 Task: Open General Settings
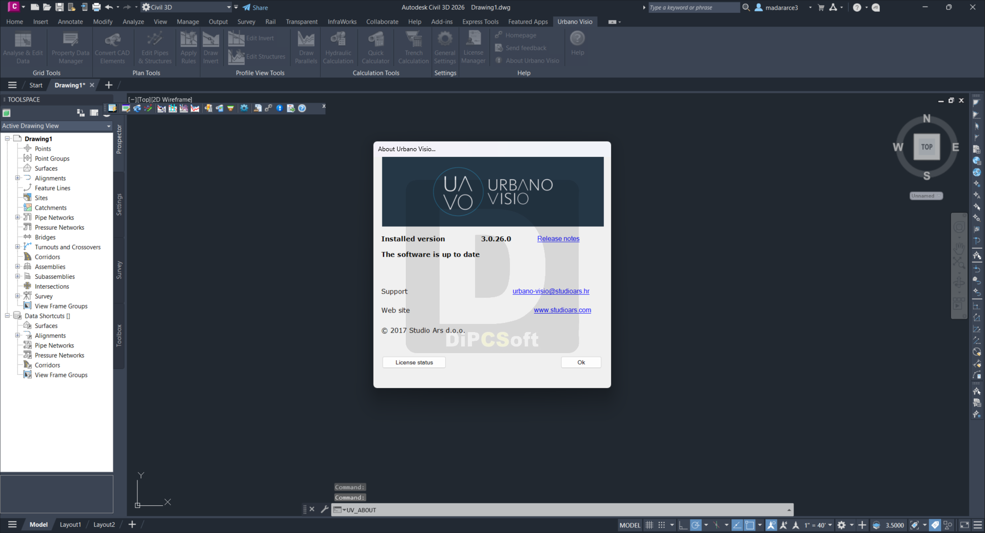click(445, 47)
